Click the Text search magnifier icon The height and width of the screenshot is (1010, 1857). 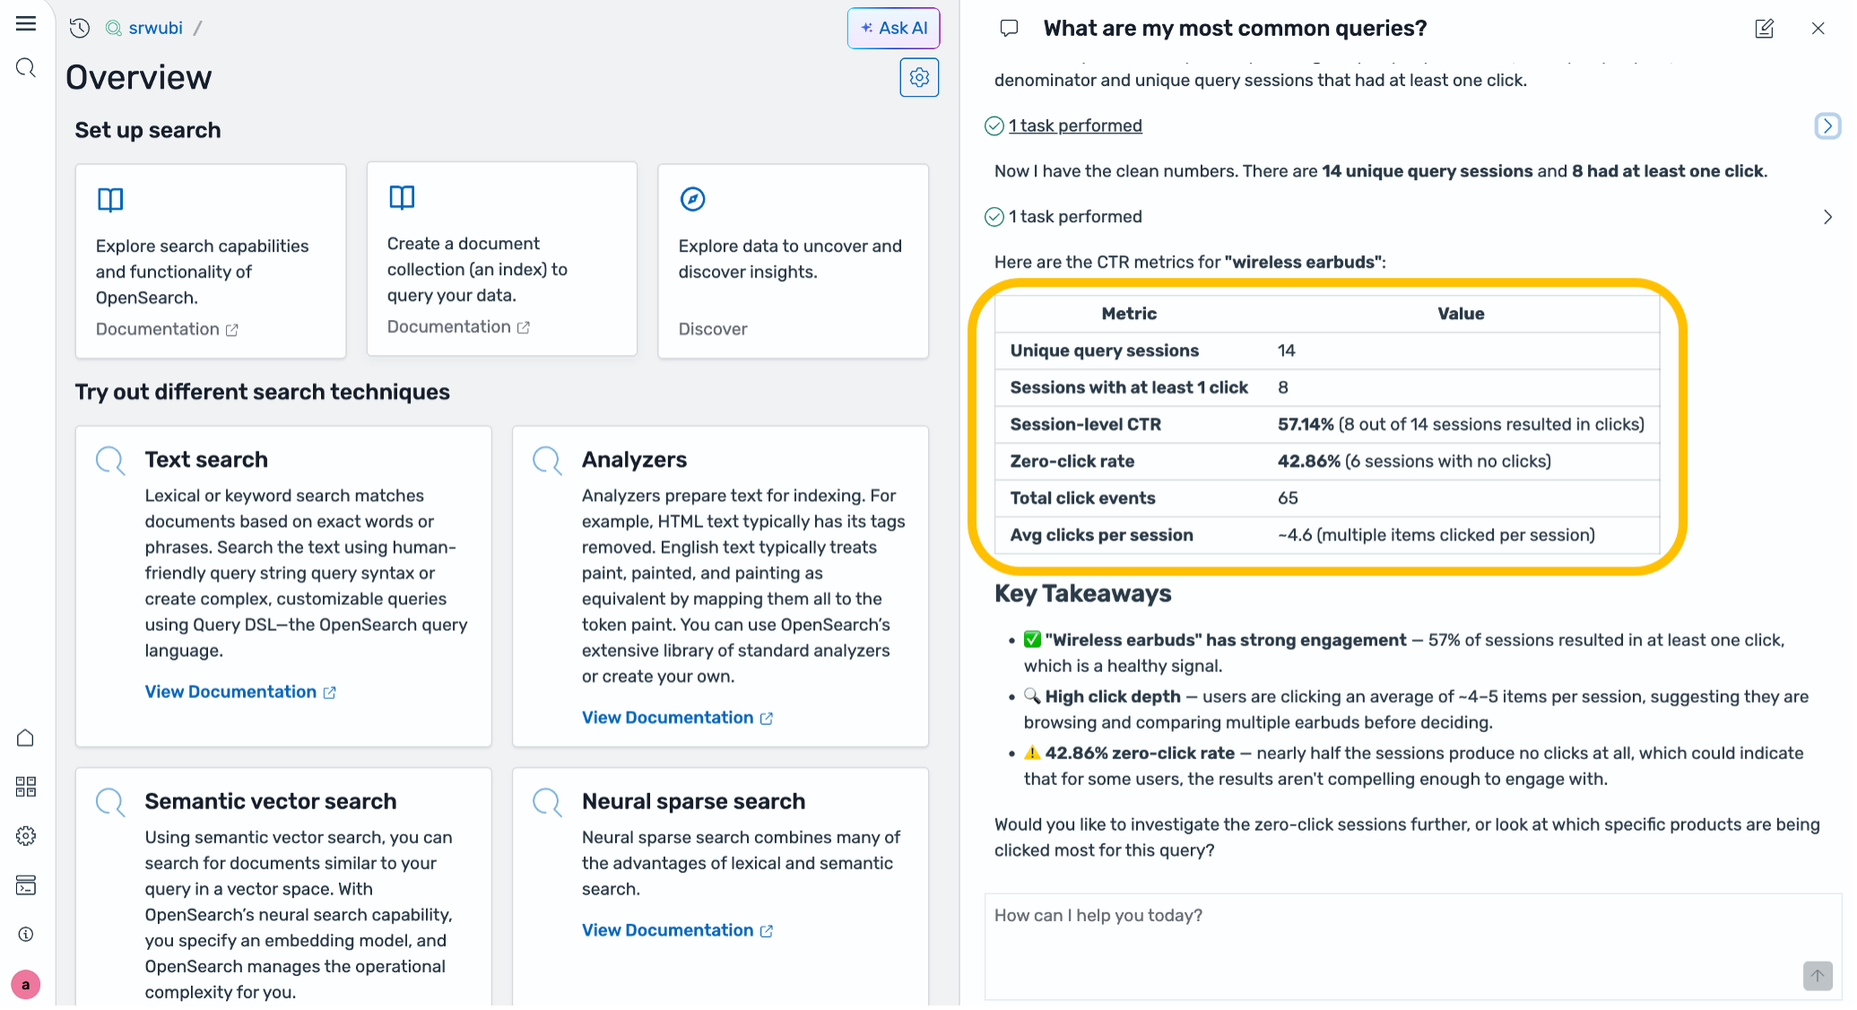pos(110,461)
